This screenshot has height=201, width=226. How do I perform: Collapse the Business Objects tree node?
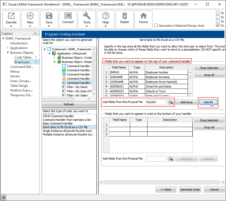[x=7, y=53]
